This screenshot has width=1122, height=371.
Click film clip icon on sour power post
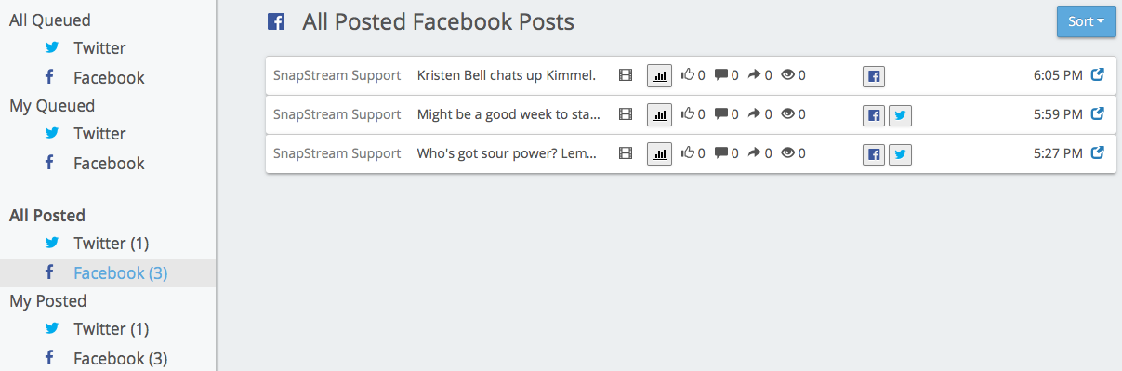(626, 153)
